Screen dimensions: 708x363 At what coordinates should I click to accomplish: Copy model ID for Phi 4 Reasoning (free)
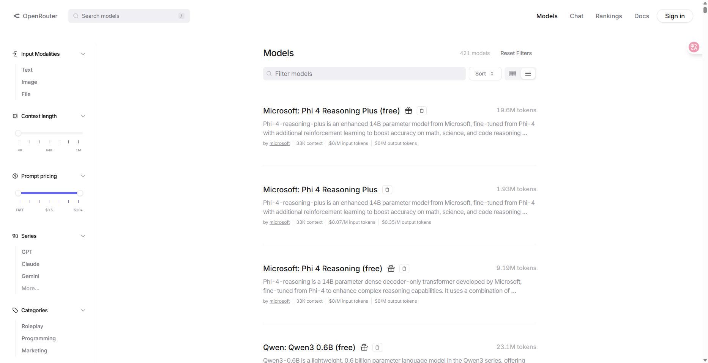[404, 269]
